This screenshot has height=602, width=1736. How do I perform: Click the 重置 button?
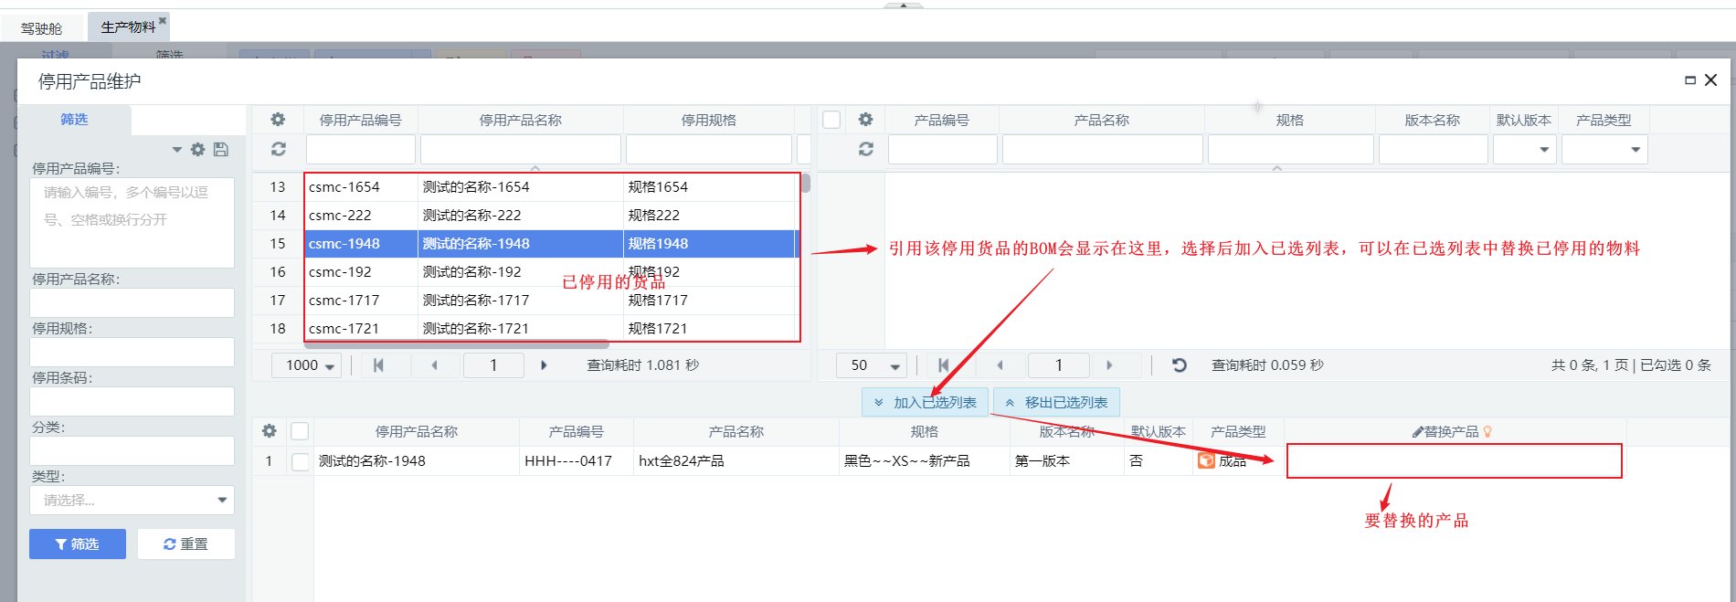[x=186, y=544]
